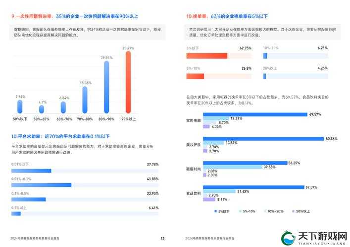Click the "4.35%" bar value
The width and height of the screenshot is (350, 247).
pos(216,126)
